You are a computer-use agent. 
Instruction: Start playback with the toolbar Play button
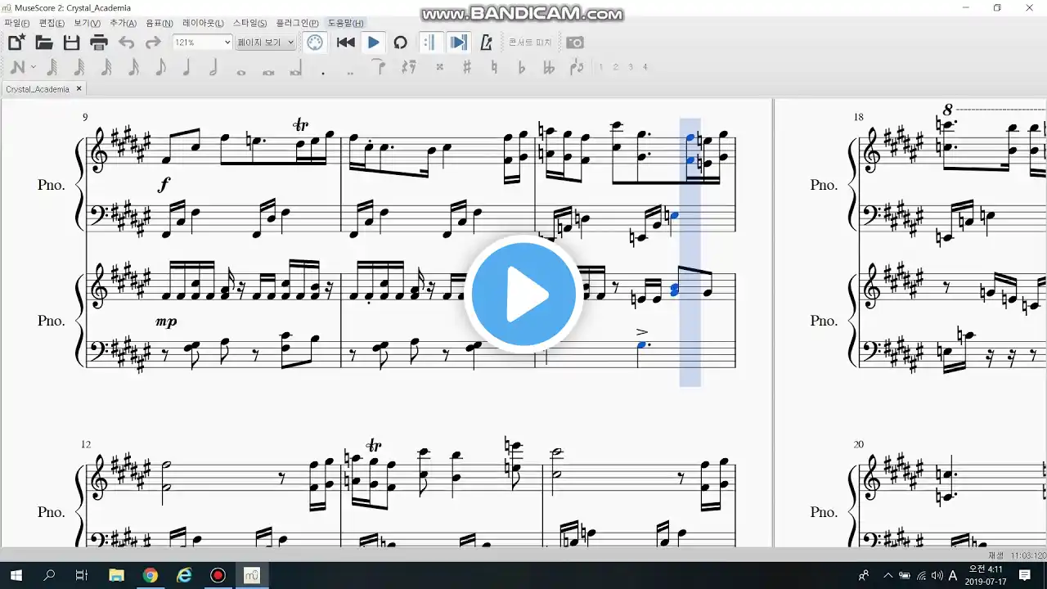pyautogui.click(x=374, y=43)
